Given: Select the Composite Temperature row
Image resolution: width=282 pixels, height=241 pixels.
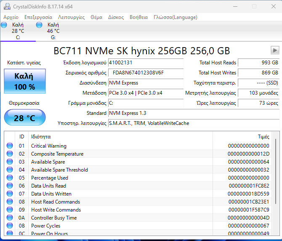Looking at the screenshot, I should click(138, 154).
